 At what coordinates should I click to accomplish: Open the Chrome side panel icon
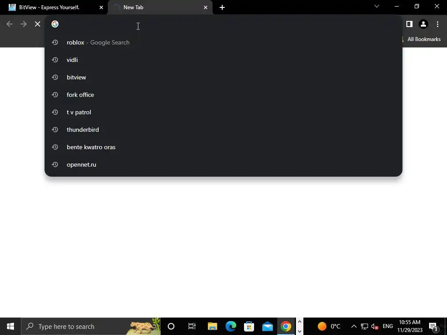tap(409, 24)
